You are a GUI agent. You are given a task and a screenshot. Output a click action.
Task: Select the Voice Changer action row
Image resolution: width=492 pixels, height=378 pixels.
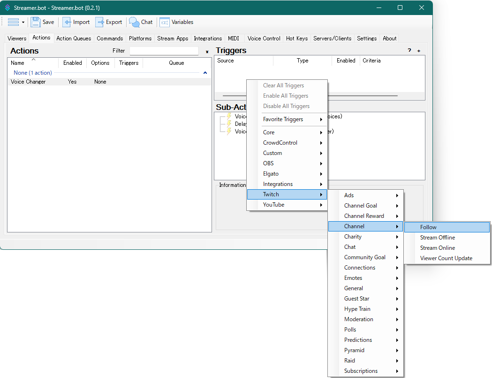pyautogui.click(x=109, y=82)
